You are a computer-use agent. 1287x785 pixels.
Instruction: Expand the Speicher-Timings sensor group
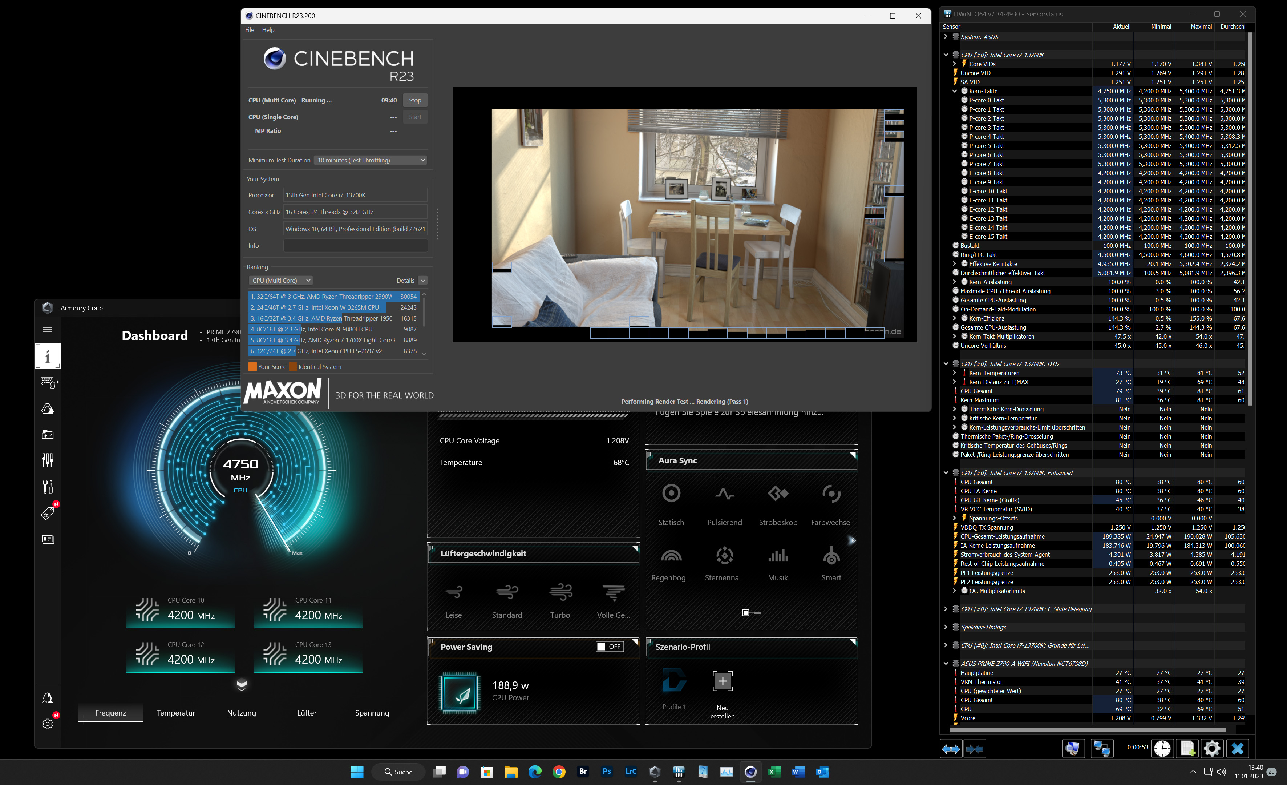[946, 627]
